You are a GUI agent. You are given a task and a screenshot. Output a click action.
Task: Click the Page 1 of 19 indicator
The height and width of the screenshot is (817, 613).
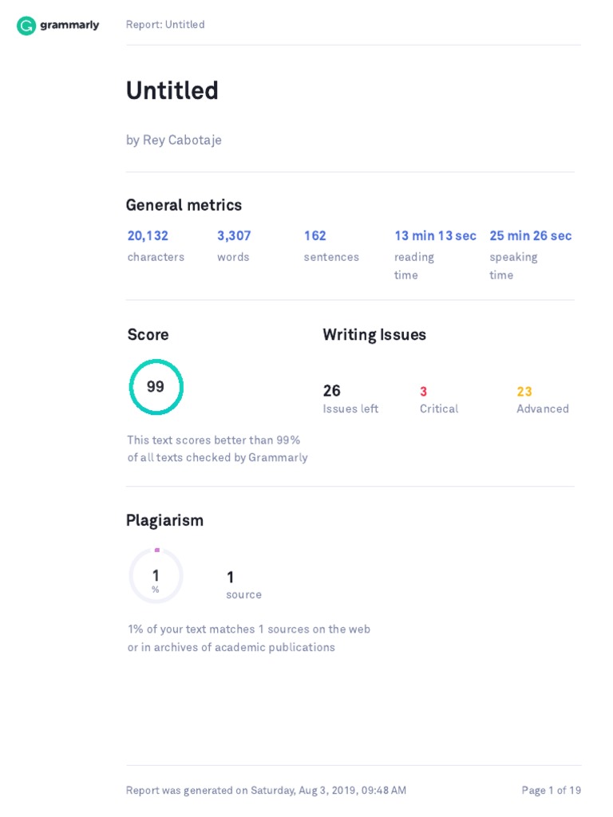pyautogui.click(x=551, y=791)
